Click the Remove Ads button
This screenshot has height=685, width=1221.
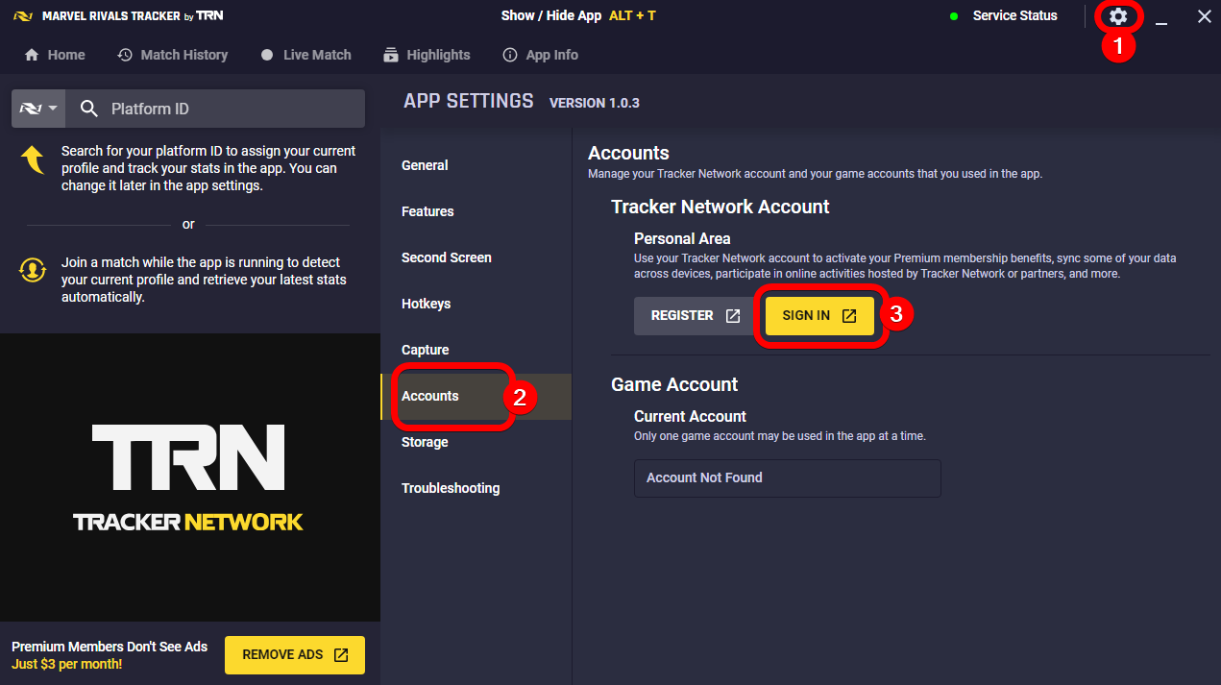click(295, 655)
